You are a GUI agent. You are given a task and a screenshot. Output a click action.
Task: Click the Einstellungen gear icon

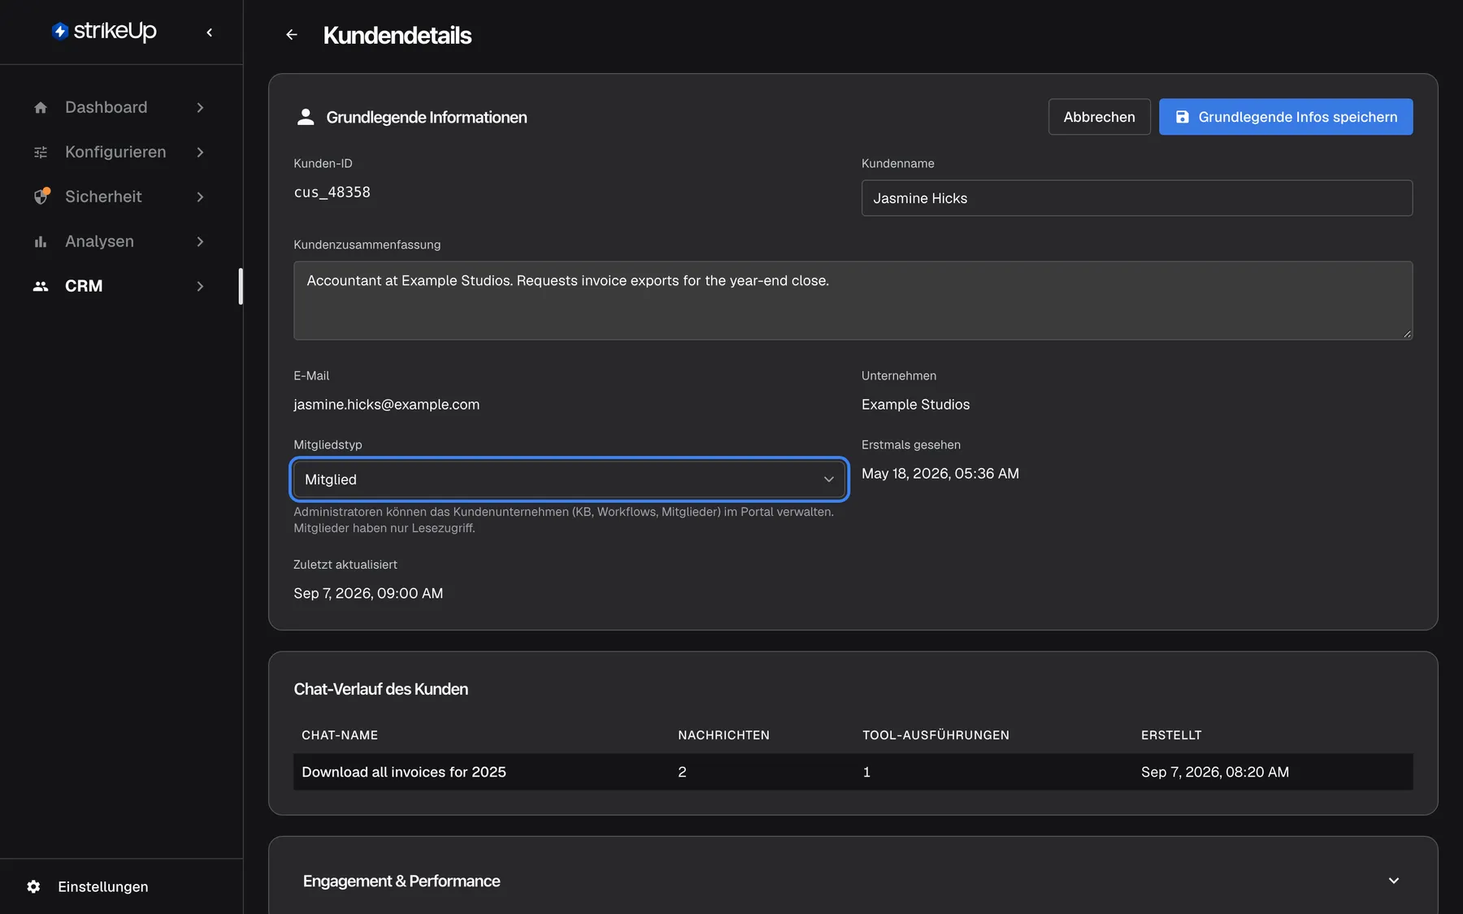33,886
